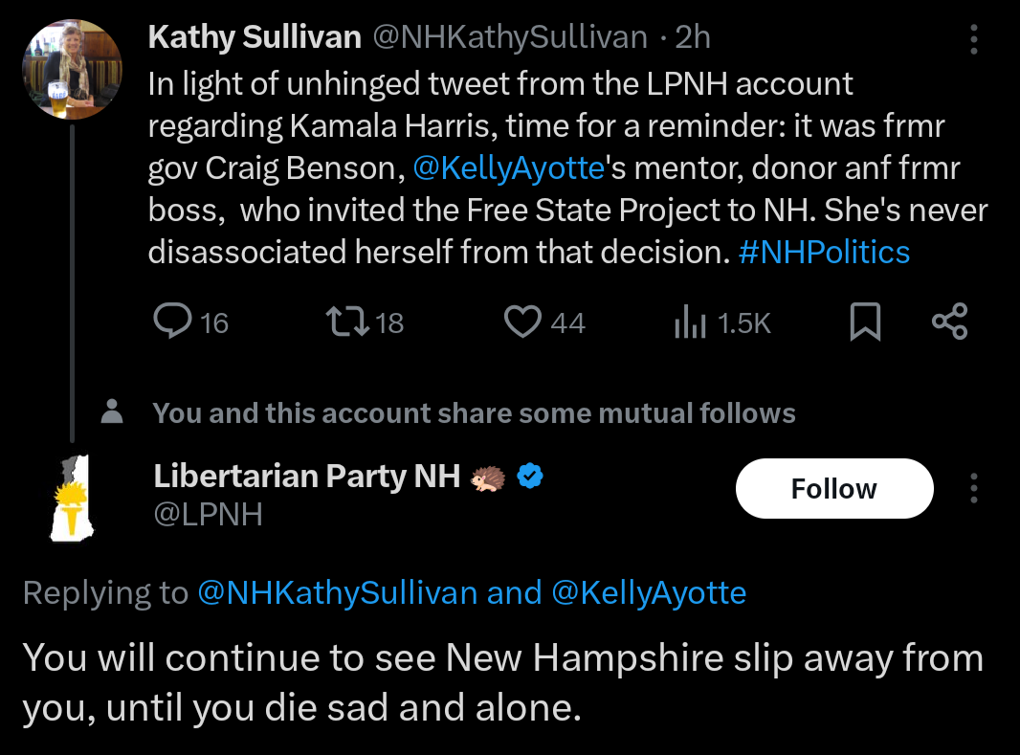Open more options beside the Follow button
The width and height of the screenshot is (1020, 755).
point(974,488)
